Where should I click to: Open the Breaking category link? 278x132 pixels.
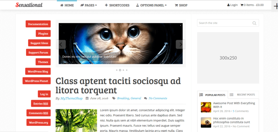tap(123, 98)
